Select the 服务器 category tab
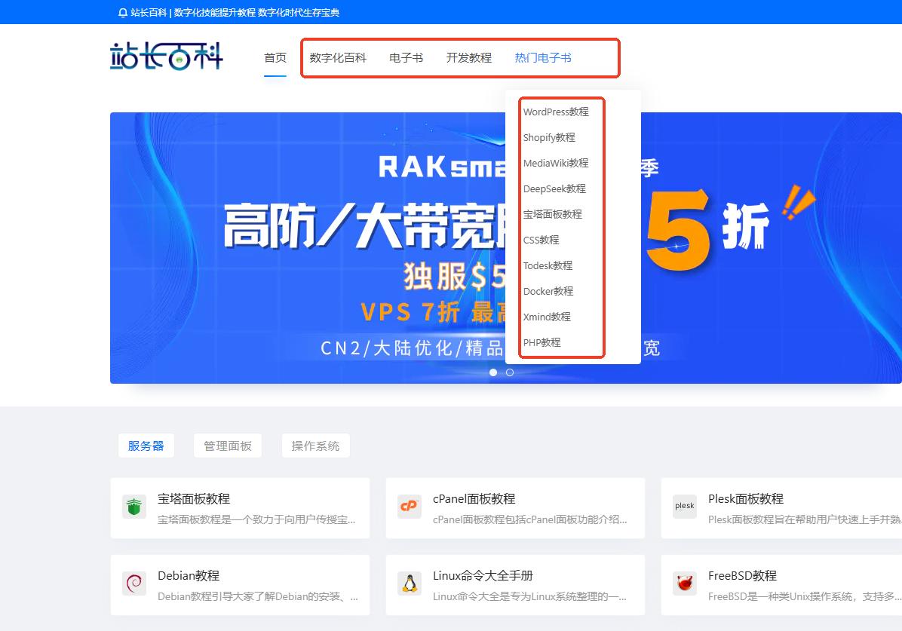This screenshot has height=631, width=902. click(x=146, y=446)
